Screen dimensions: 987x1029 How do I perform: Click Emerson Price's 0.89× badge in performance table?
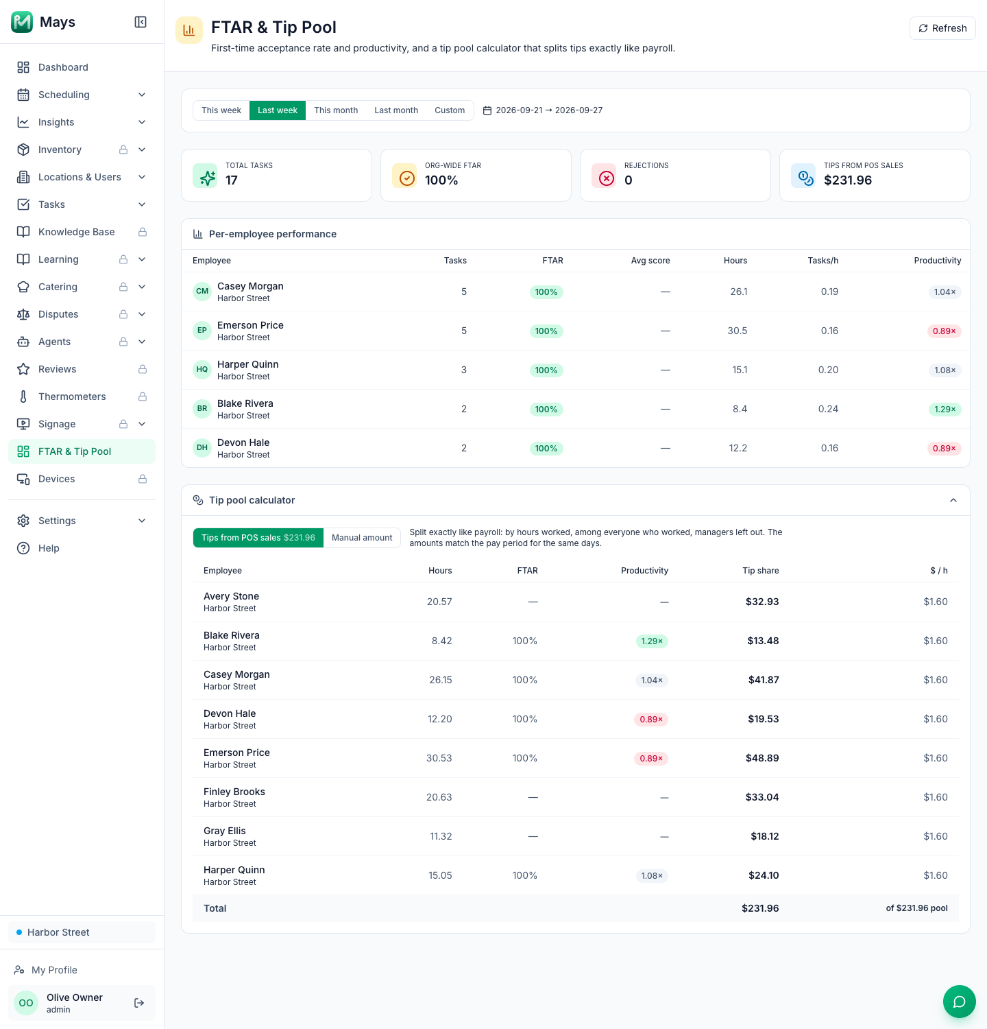pyautogui.click(x=945, y=331)
